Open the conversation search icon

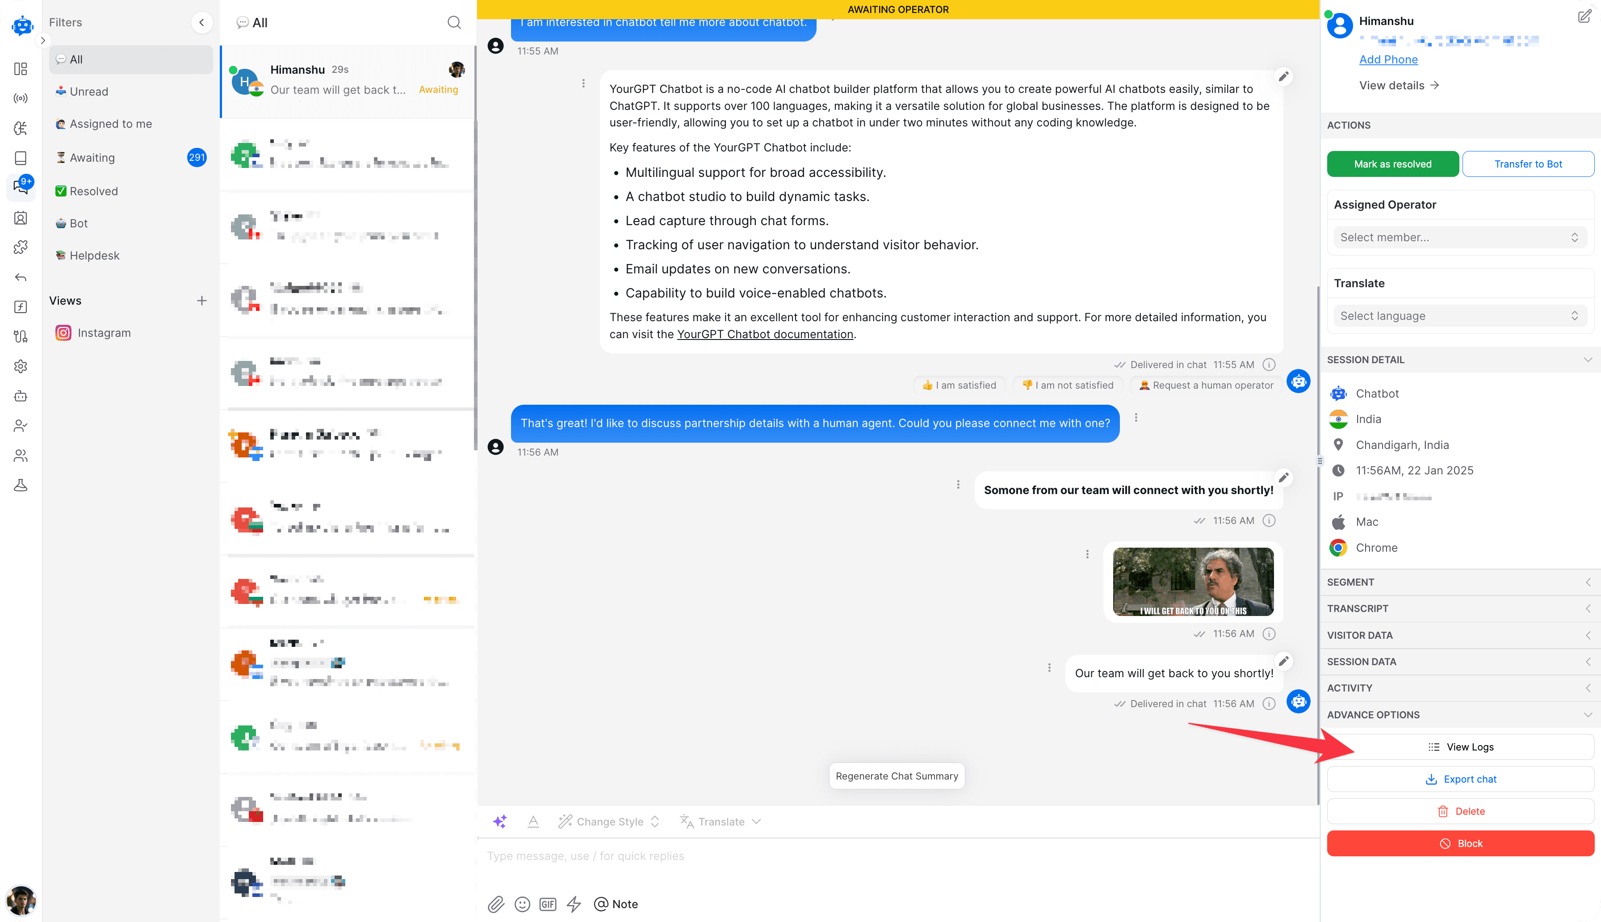tap(454, 22)
